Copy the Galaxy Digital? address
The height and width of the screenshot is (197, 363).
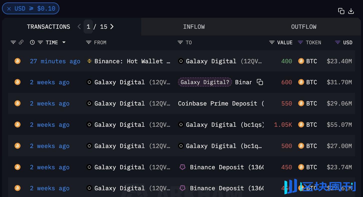(x=260, y=82)
